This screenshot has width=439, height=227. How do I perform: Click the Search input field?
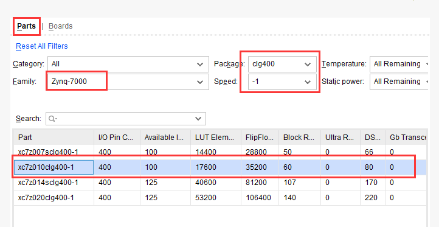point(126,119)
